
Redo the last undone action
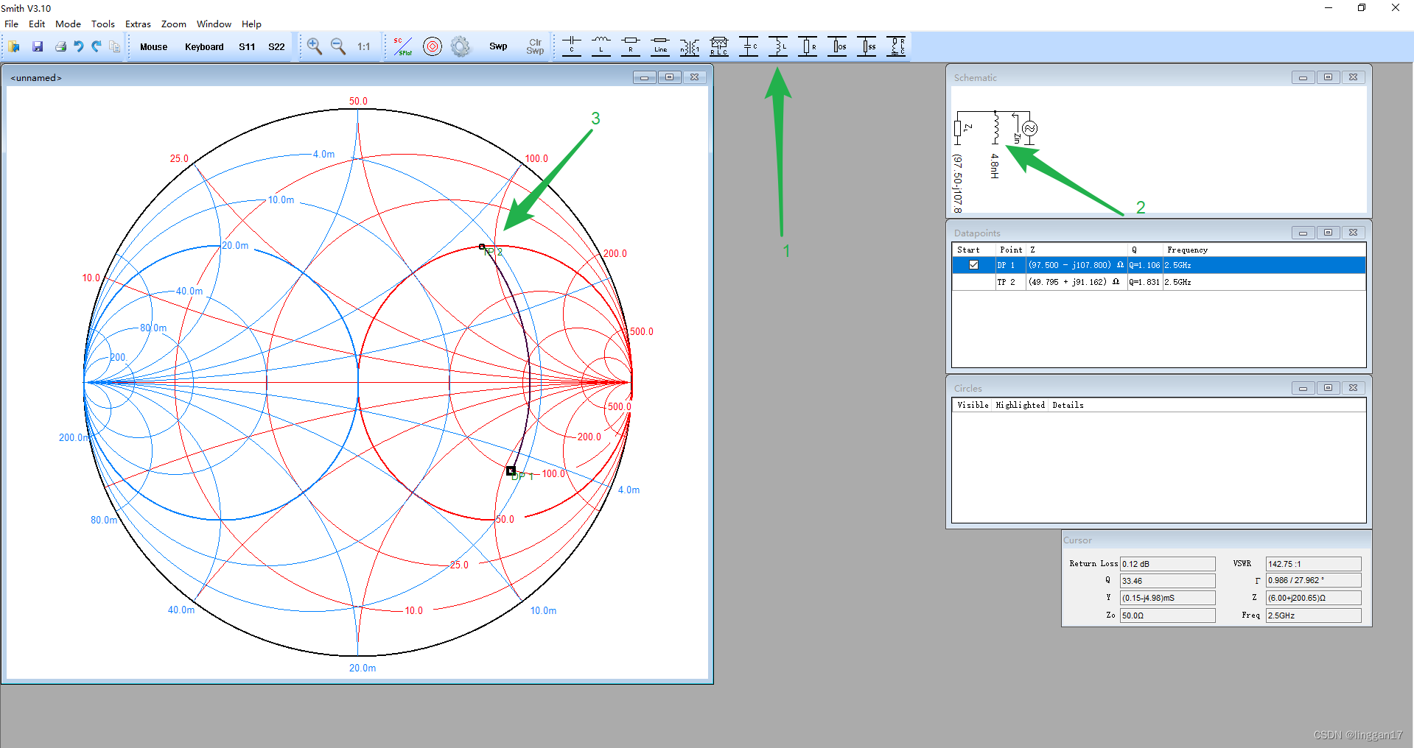(x=97, y=46)
